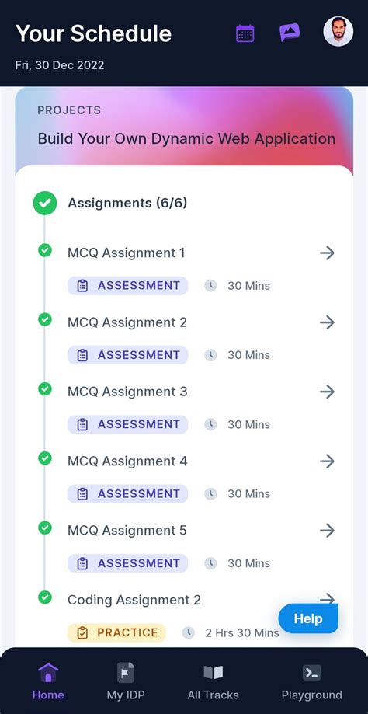Click green check beside Coding Assignment 2
368x714 pixels.
(44, 597)
